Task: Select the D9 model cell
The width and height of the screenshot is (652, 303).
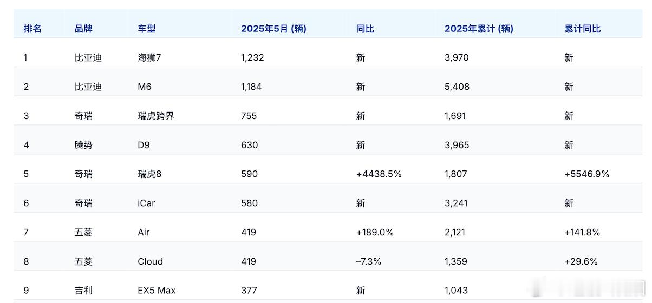Action: pyautogui.click(x=144, y=145)
